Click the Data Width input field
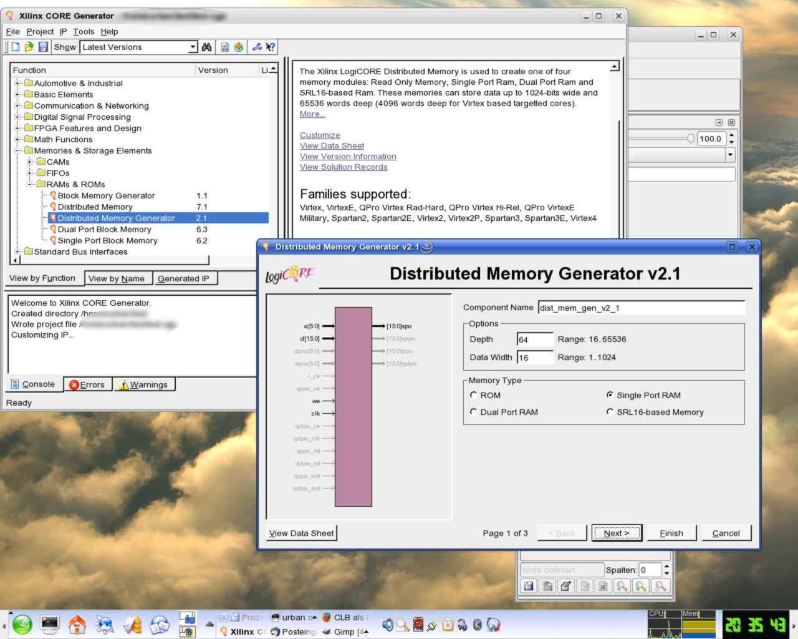798x639 pixels. pyautogui.click(x=535, y=358)
